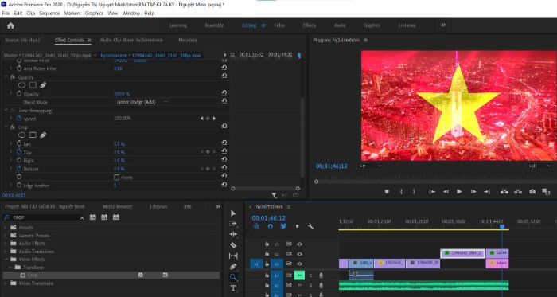Open Blend Mode Linear Dodge dropdown
This screenshot has width=557, height=297.
tap(142, 102)
